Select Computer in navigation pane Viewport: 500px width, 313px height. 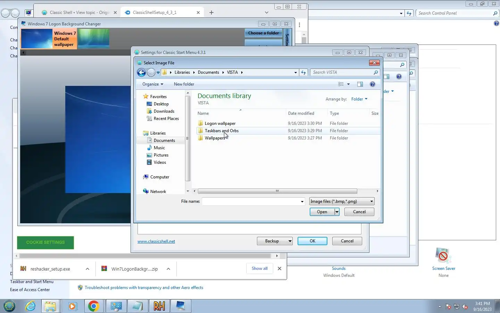pyautogui.click(x=160, y=177)
